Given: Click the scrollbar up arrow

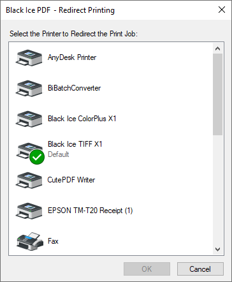Looking at the screenshot, I should [x=217, y=48].
